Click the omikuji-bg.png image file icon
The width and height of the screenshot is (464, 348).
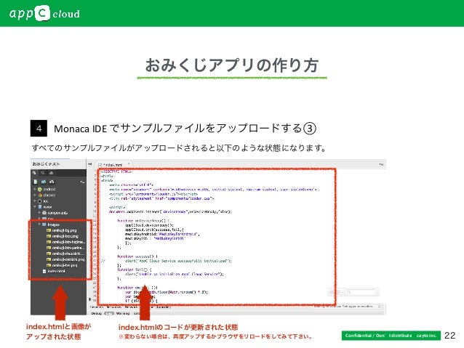click(x=49, y=230)
